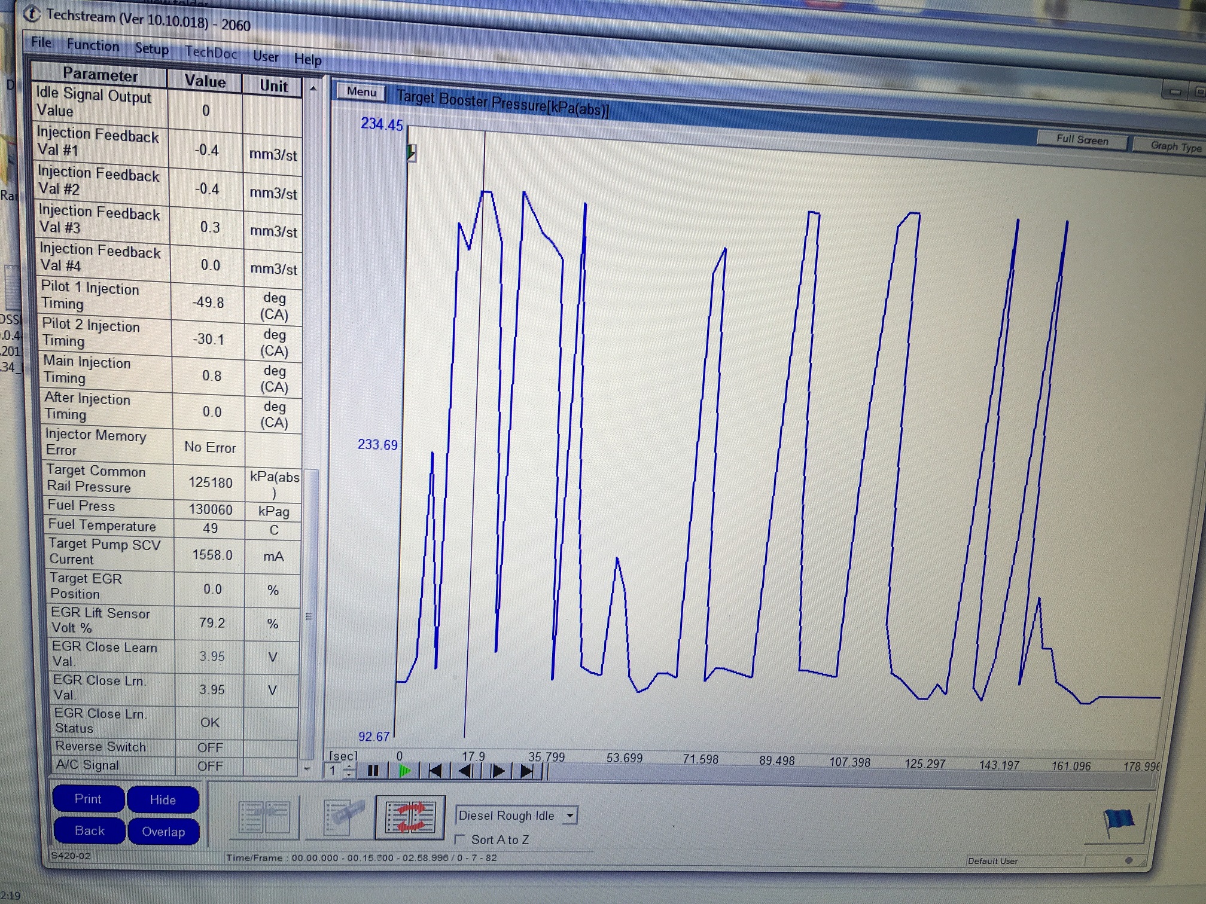Open the TechDoc menu
Viewport: 1206px width, 904px height.
[x=211, y=53]
